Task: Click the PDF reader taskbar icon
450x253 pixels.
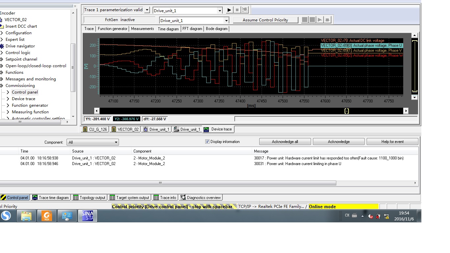Action: (46, 216)
